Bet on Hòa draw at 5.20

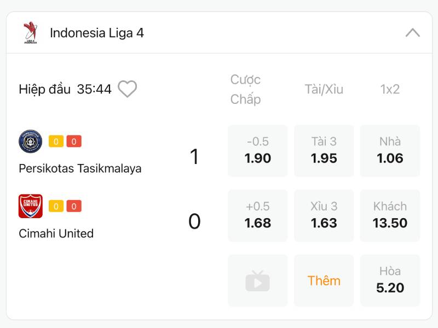(x=390, y=280)
